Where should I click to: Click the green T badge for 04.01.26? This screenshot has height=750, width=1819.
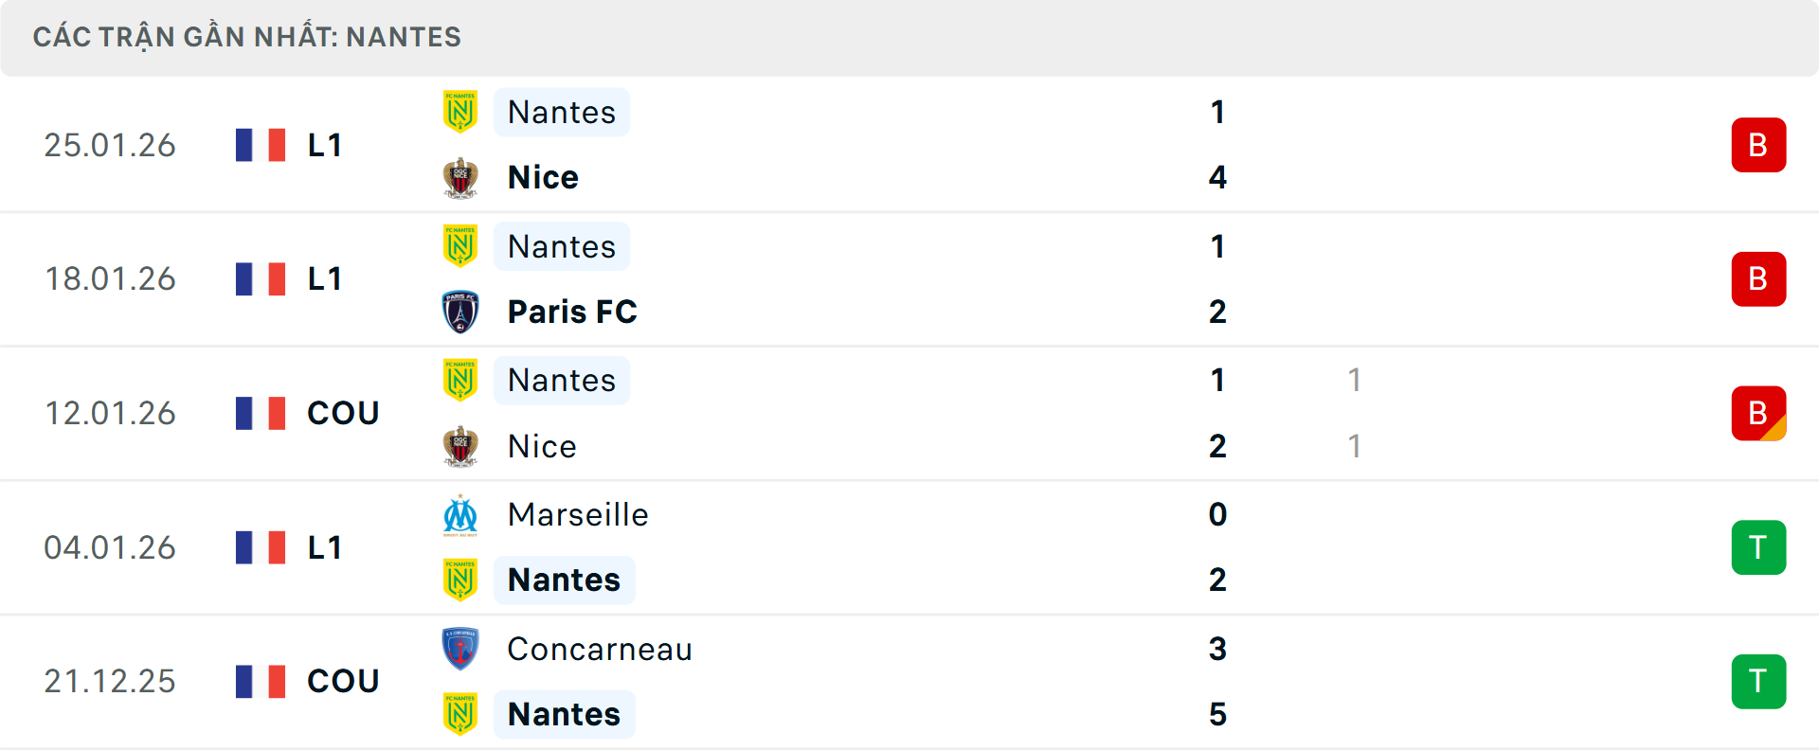pyautogui.click(x=1758, y=547)
